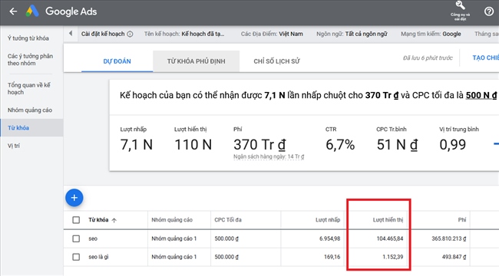Open the help question mark icon

489,11
